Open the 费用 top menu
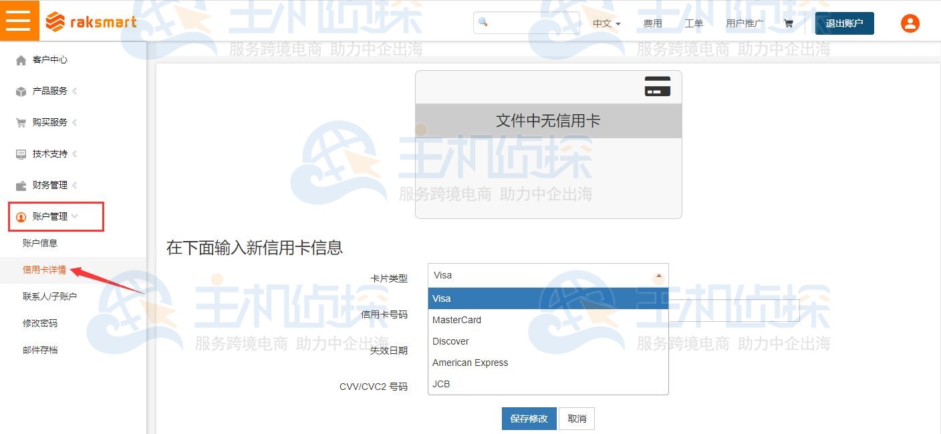 652,23
